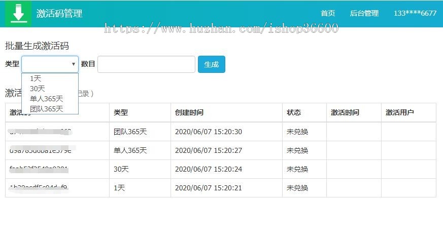This screenshot has width=443, height=243.
Task: Click the 30天 type cell in the table
Action: pos(121,169)
